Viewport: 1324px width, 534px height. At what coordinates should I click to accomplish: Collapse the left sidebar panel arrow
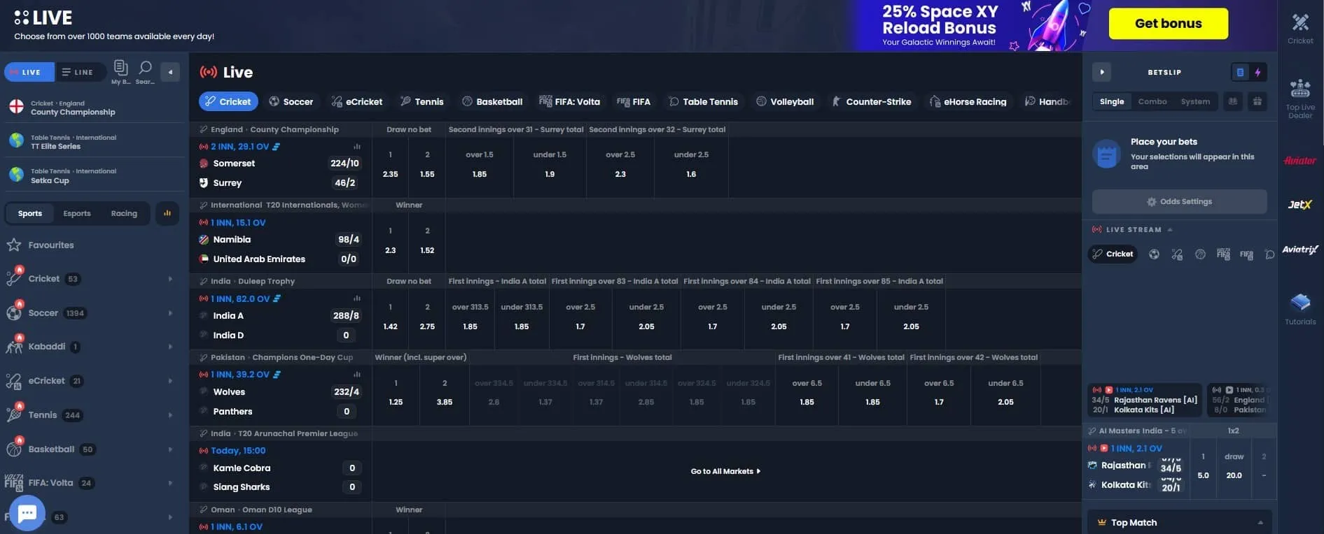pos(170,72)
